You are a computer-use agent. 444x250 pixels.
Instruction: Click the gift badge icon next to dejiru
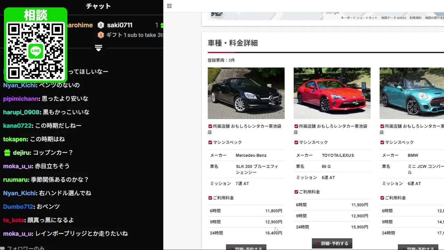[x=7, y=152]
